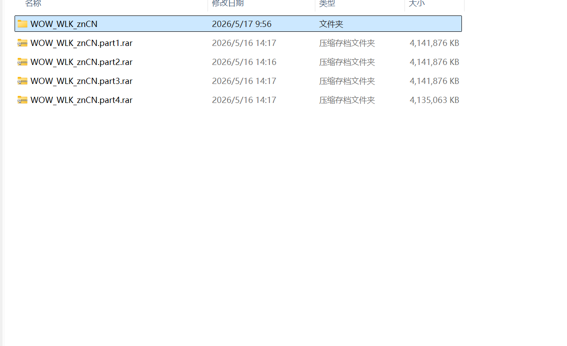The image size is (567, 346).
Task: Sort by the 类型 column header
Action: [x=327, y=4]
